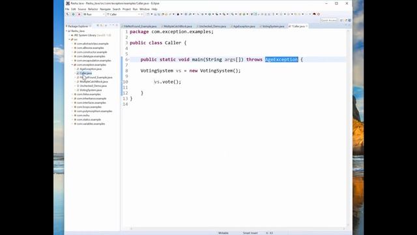Expand com.inheritance.example package arrow

click(72, 99)
